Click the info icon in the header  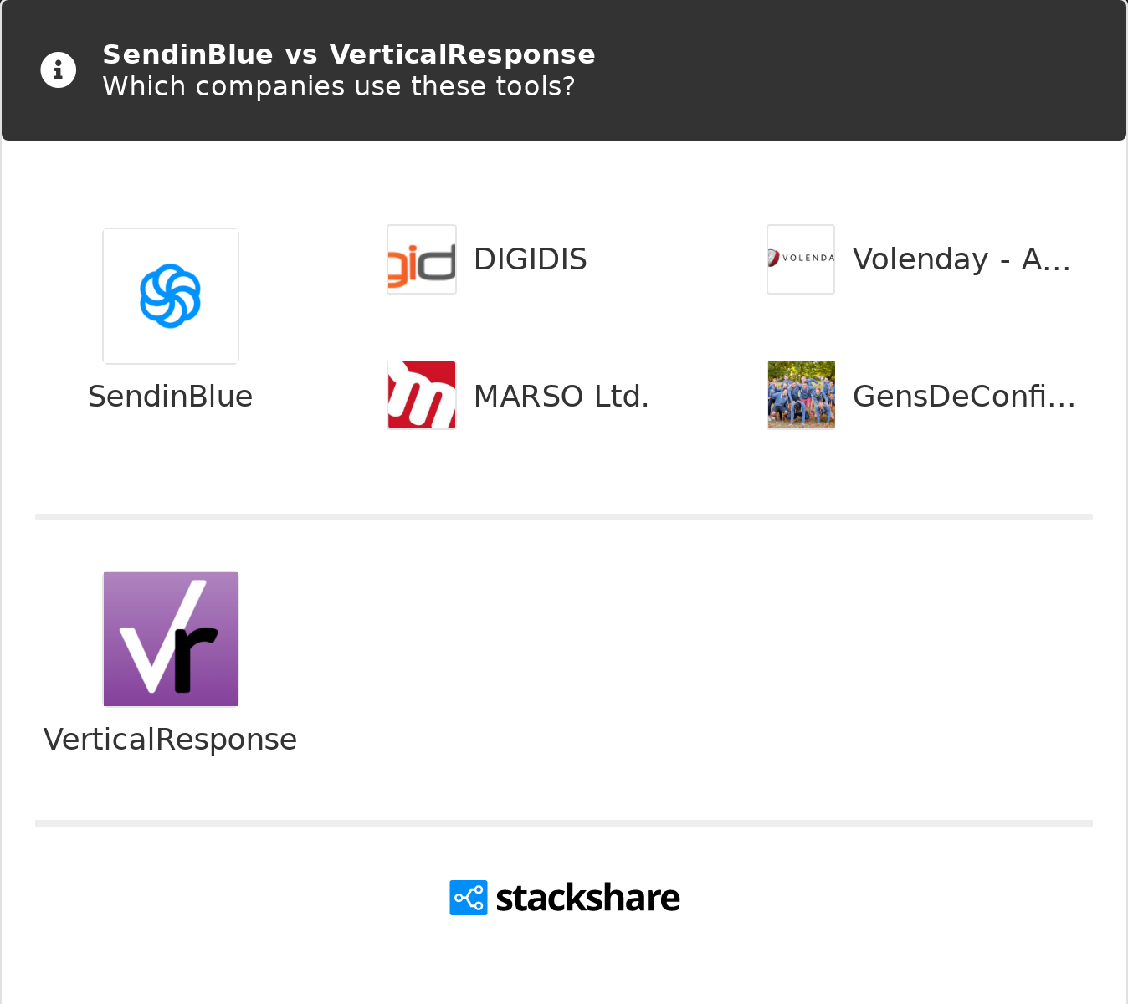[59, 70]
